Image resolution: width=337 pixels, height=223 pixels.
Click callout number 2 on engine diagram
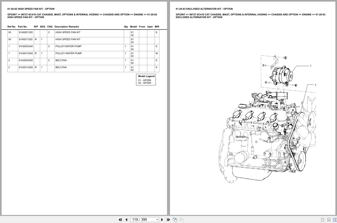click(315, 85)
